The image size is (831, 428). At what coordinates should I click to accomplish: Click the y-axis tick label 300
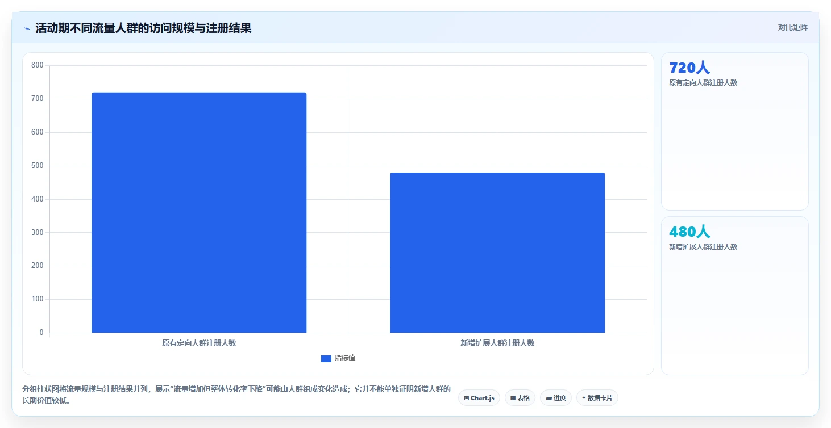click(38, 232)
